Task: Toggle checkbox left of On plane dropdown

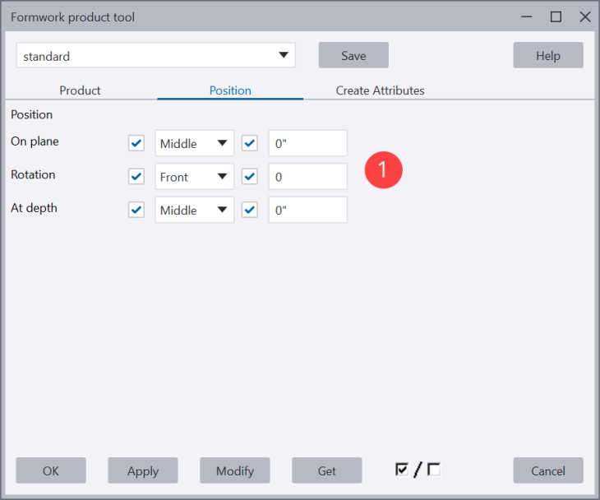Action: [x=136, y=143]
